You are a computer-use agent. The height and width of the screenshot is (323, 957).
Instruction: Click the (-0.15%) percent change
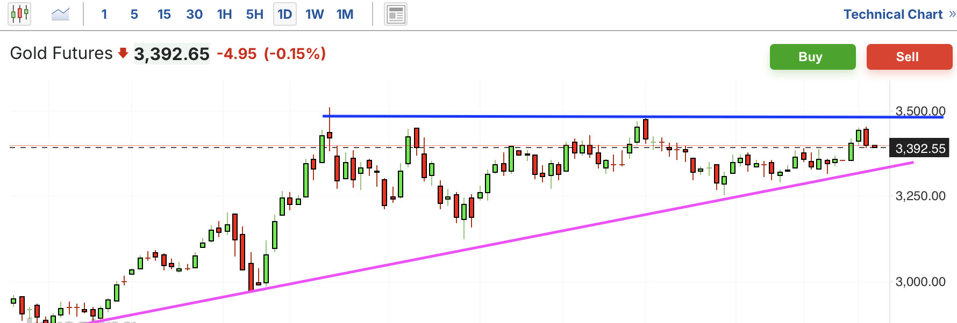[295, 54]
